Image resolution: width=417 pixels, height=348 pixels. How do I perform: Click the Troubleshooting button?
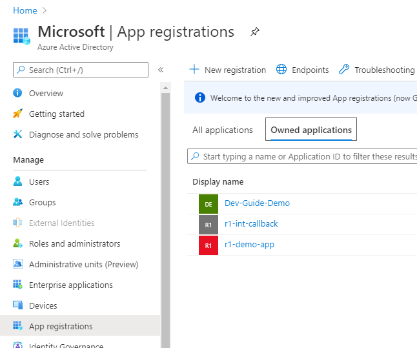coord(376,70)
